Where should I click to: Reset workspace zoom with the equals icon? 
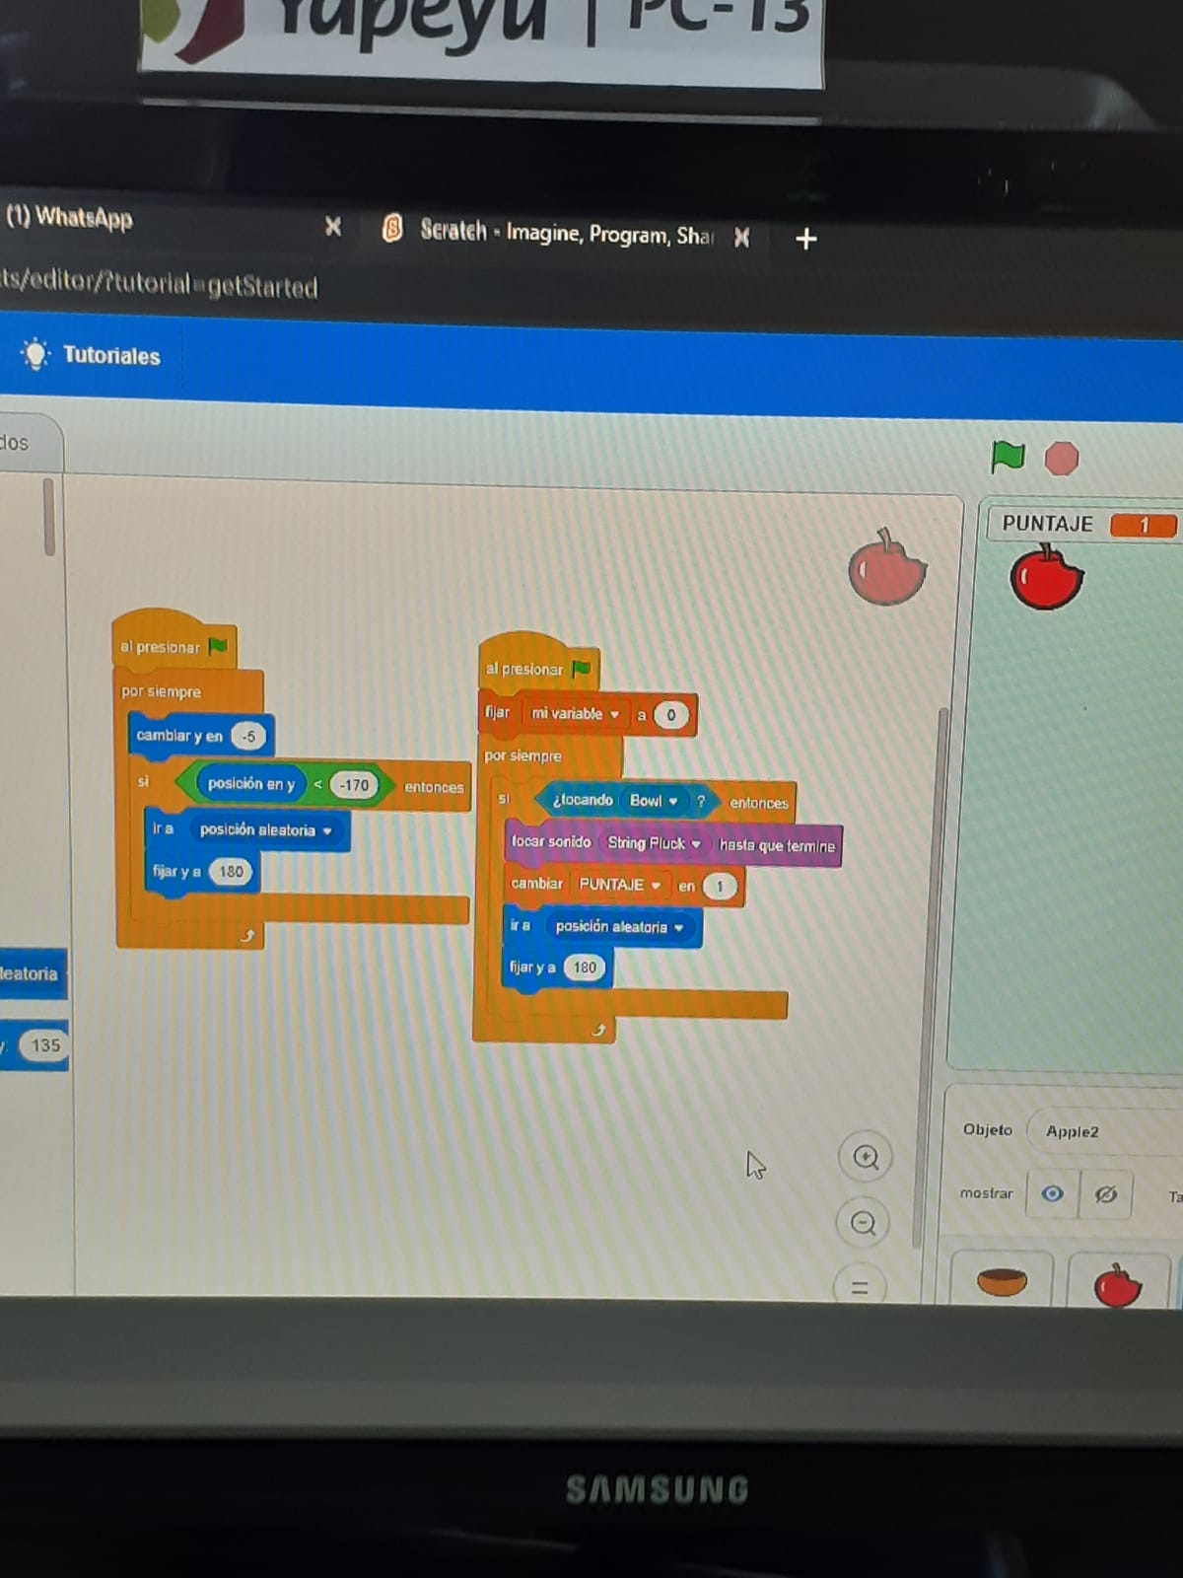[860, 1286]
